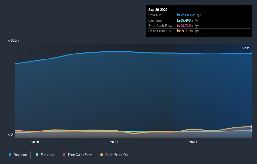Screen dimensions: 257x164
Task: Click the kr65.498m earnings value
Action: click(x=185, y=20)
